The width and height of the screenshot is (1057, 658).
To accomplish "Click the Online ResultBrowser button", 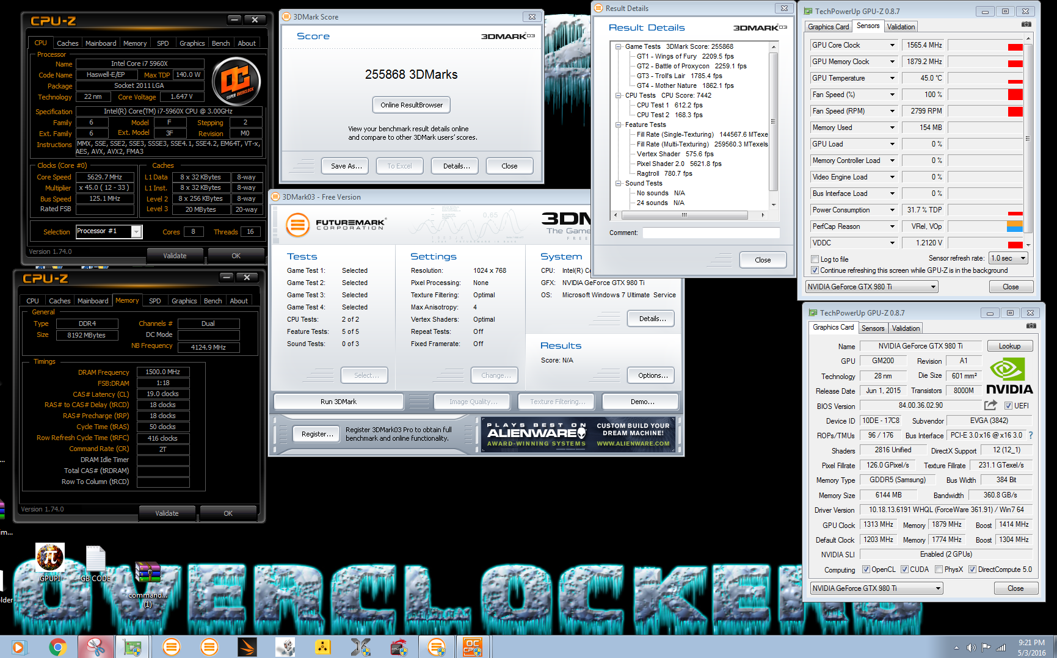I will 412,105.
